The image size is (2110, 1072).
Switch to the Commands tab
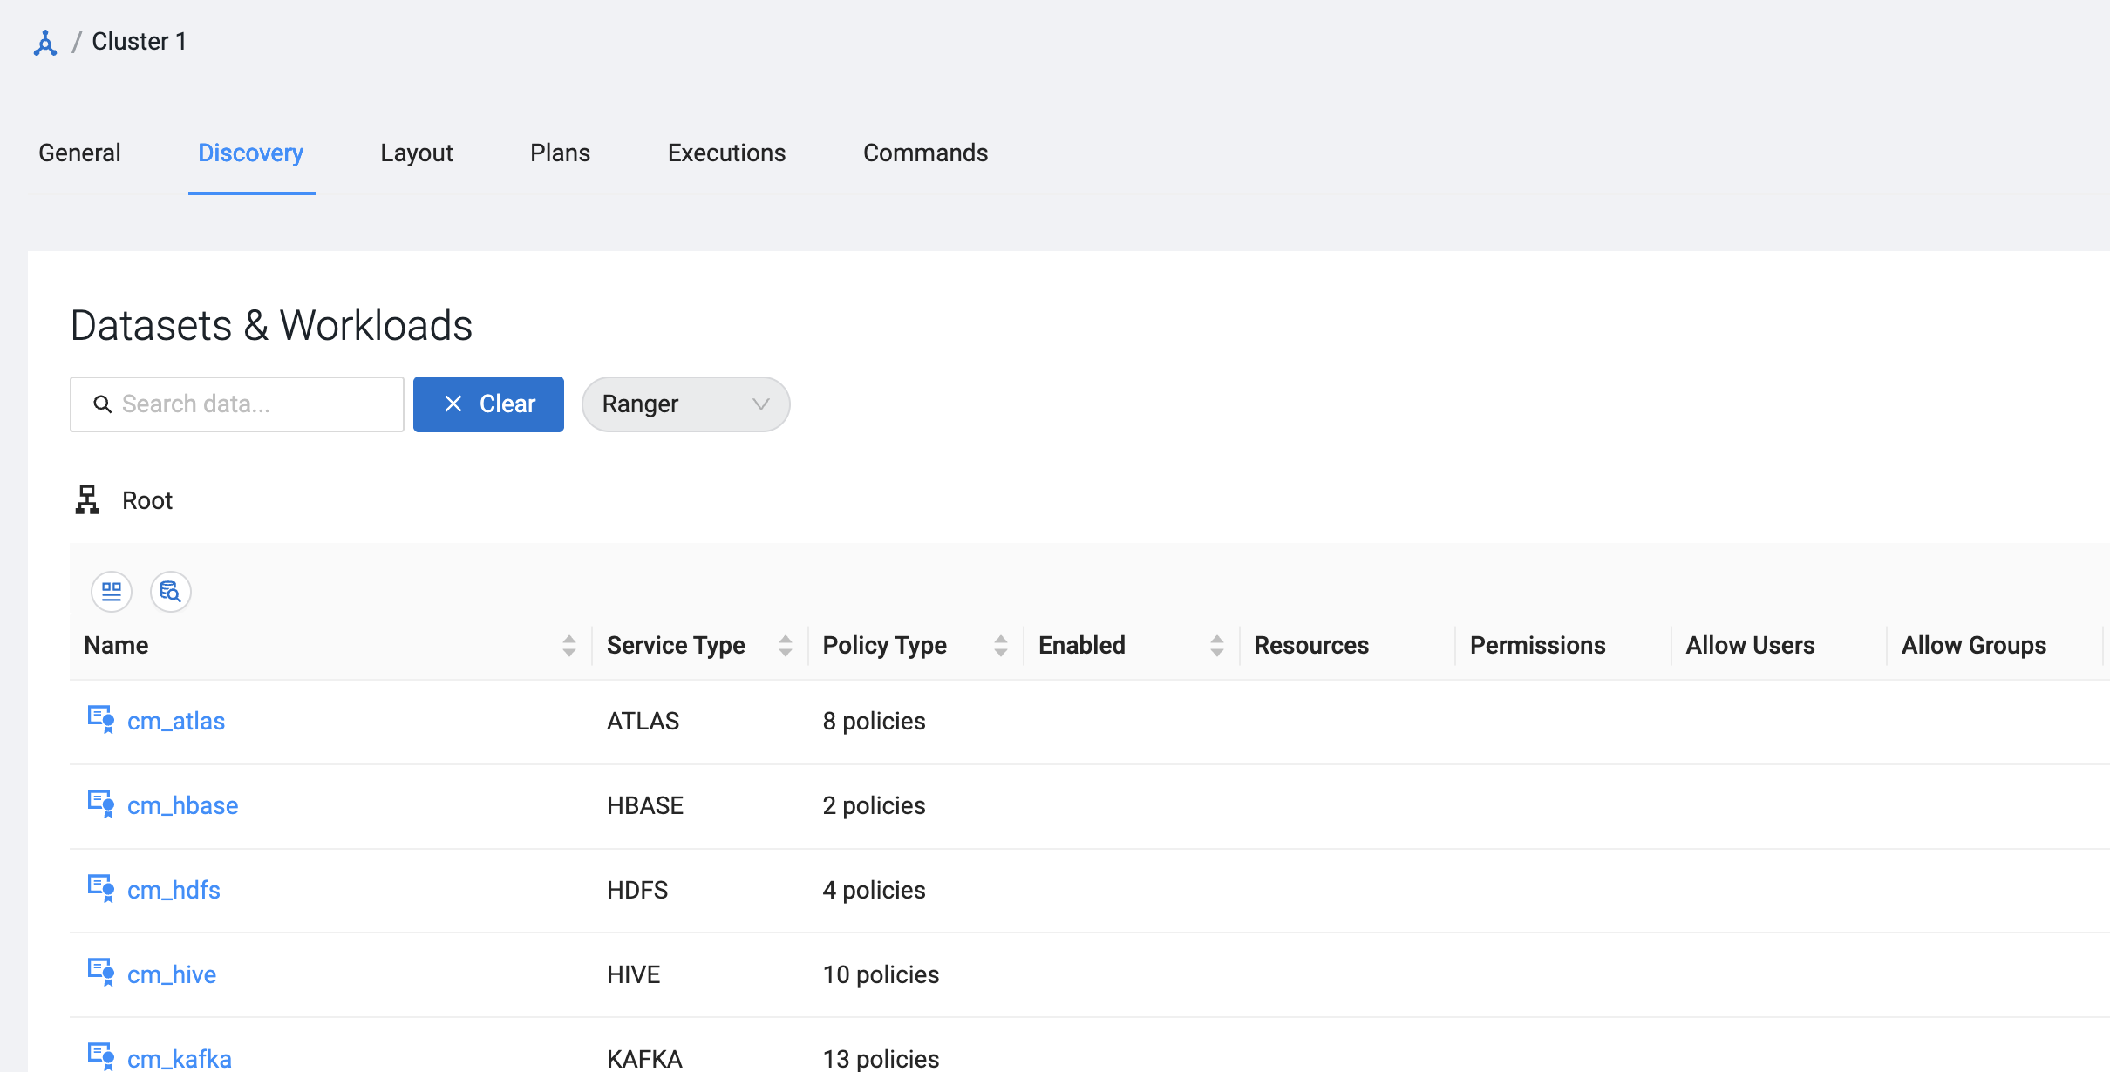(926, 153)
